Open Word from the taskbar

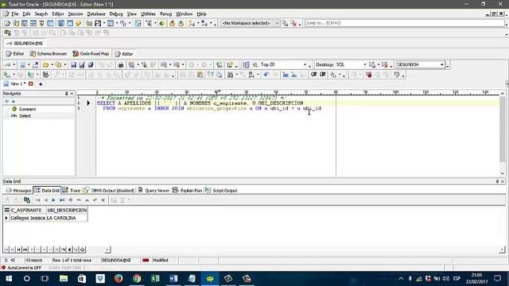point(173,279)
